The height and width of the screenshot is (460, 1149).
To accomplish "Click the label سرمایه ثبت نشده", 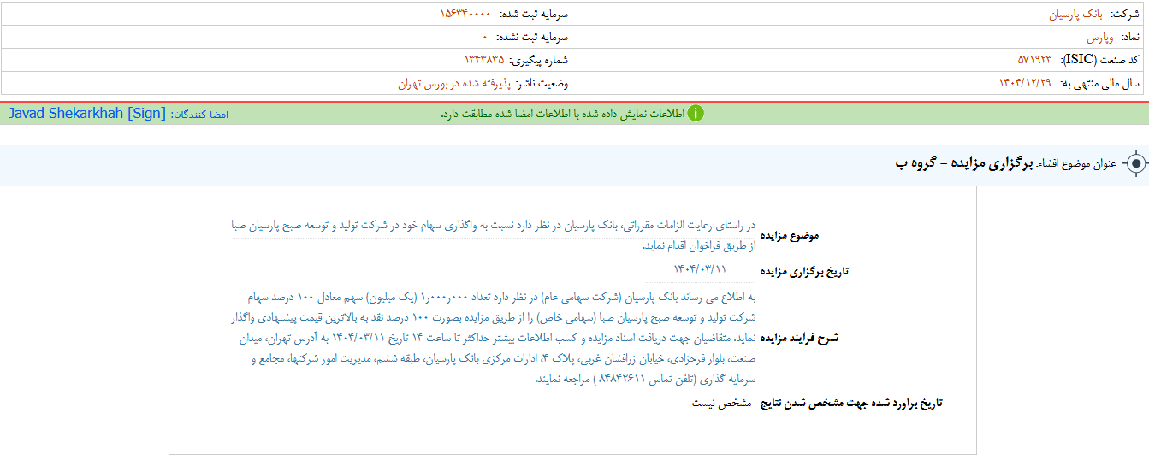I will pyautogui.click(x=533, y=38).
